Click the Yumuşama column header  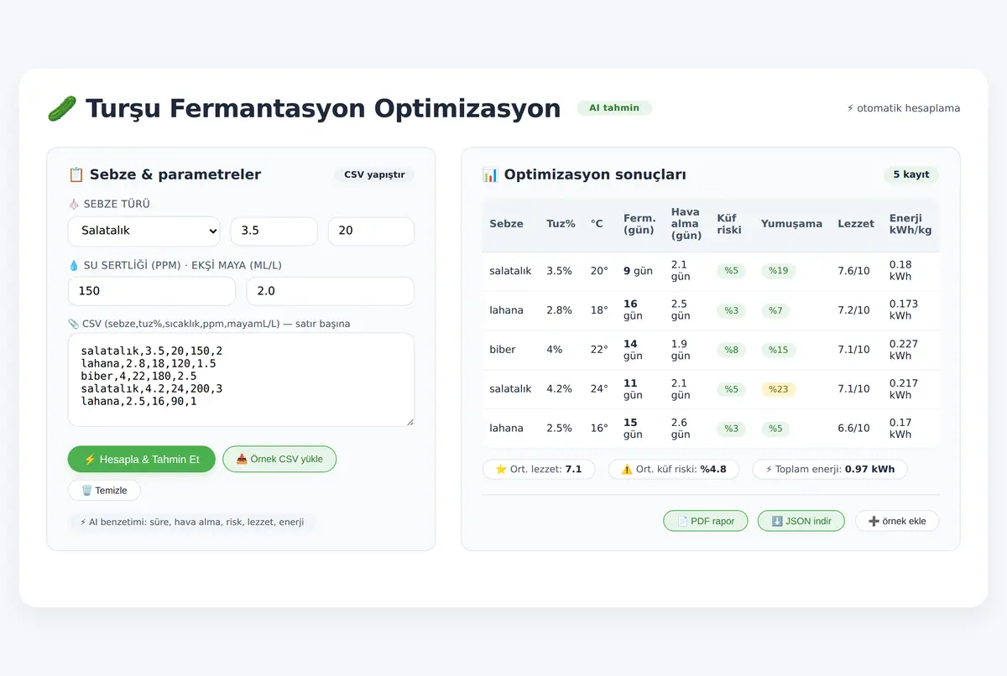(x=791, y=224)
